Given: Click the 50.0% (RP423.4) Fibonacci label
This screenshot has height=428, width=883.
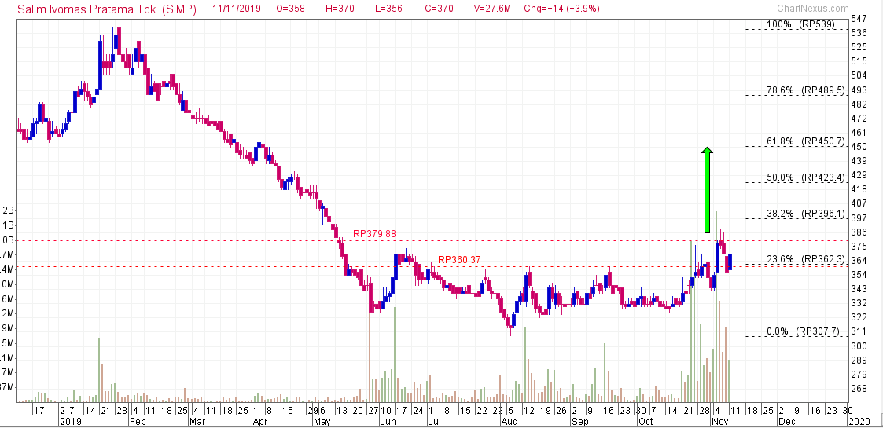Looking at the screenshot, I should [x=805, y=177].
